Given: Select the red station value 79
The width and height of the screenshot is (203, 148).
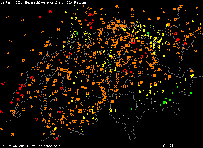Looking at the screenshot, I should pos(59,112).
